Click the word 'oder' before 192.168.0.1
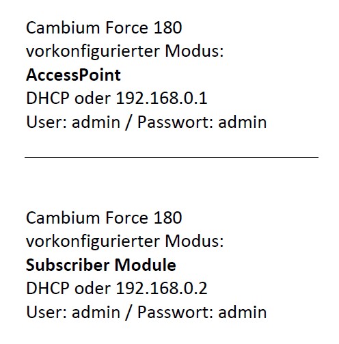The image size is (339, 344). click(x=92, y=98)
